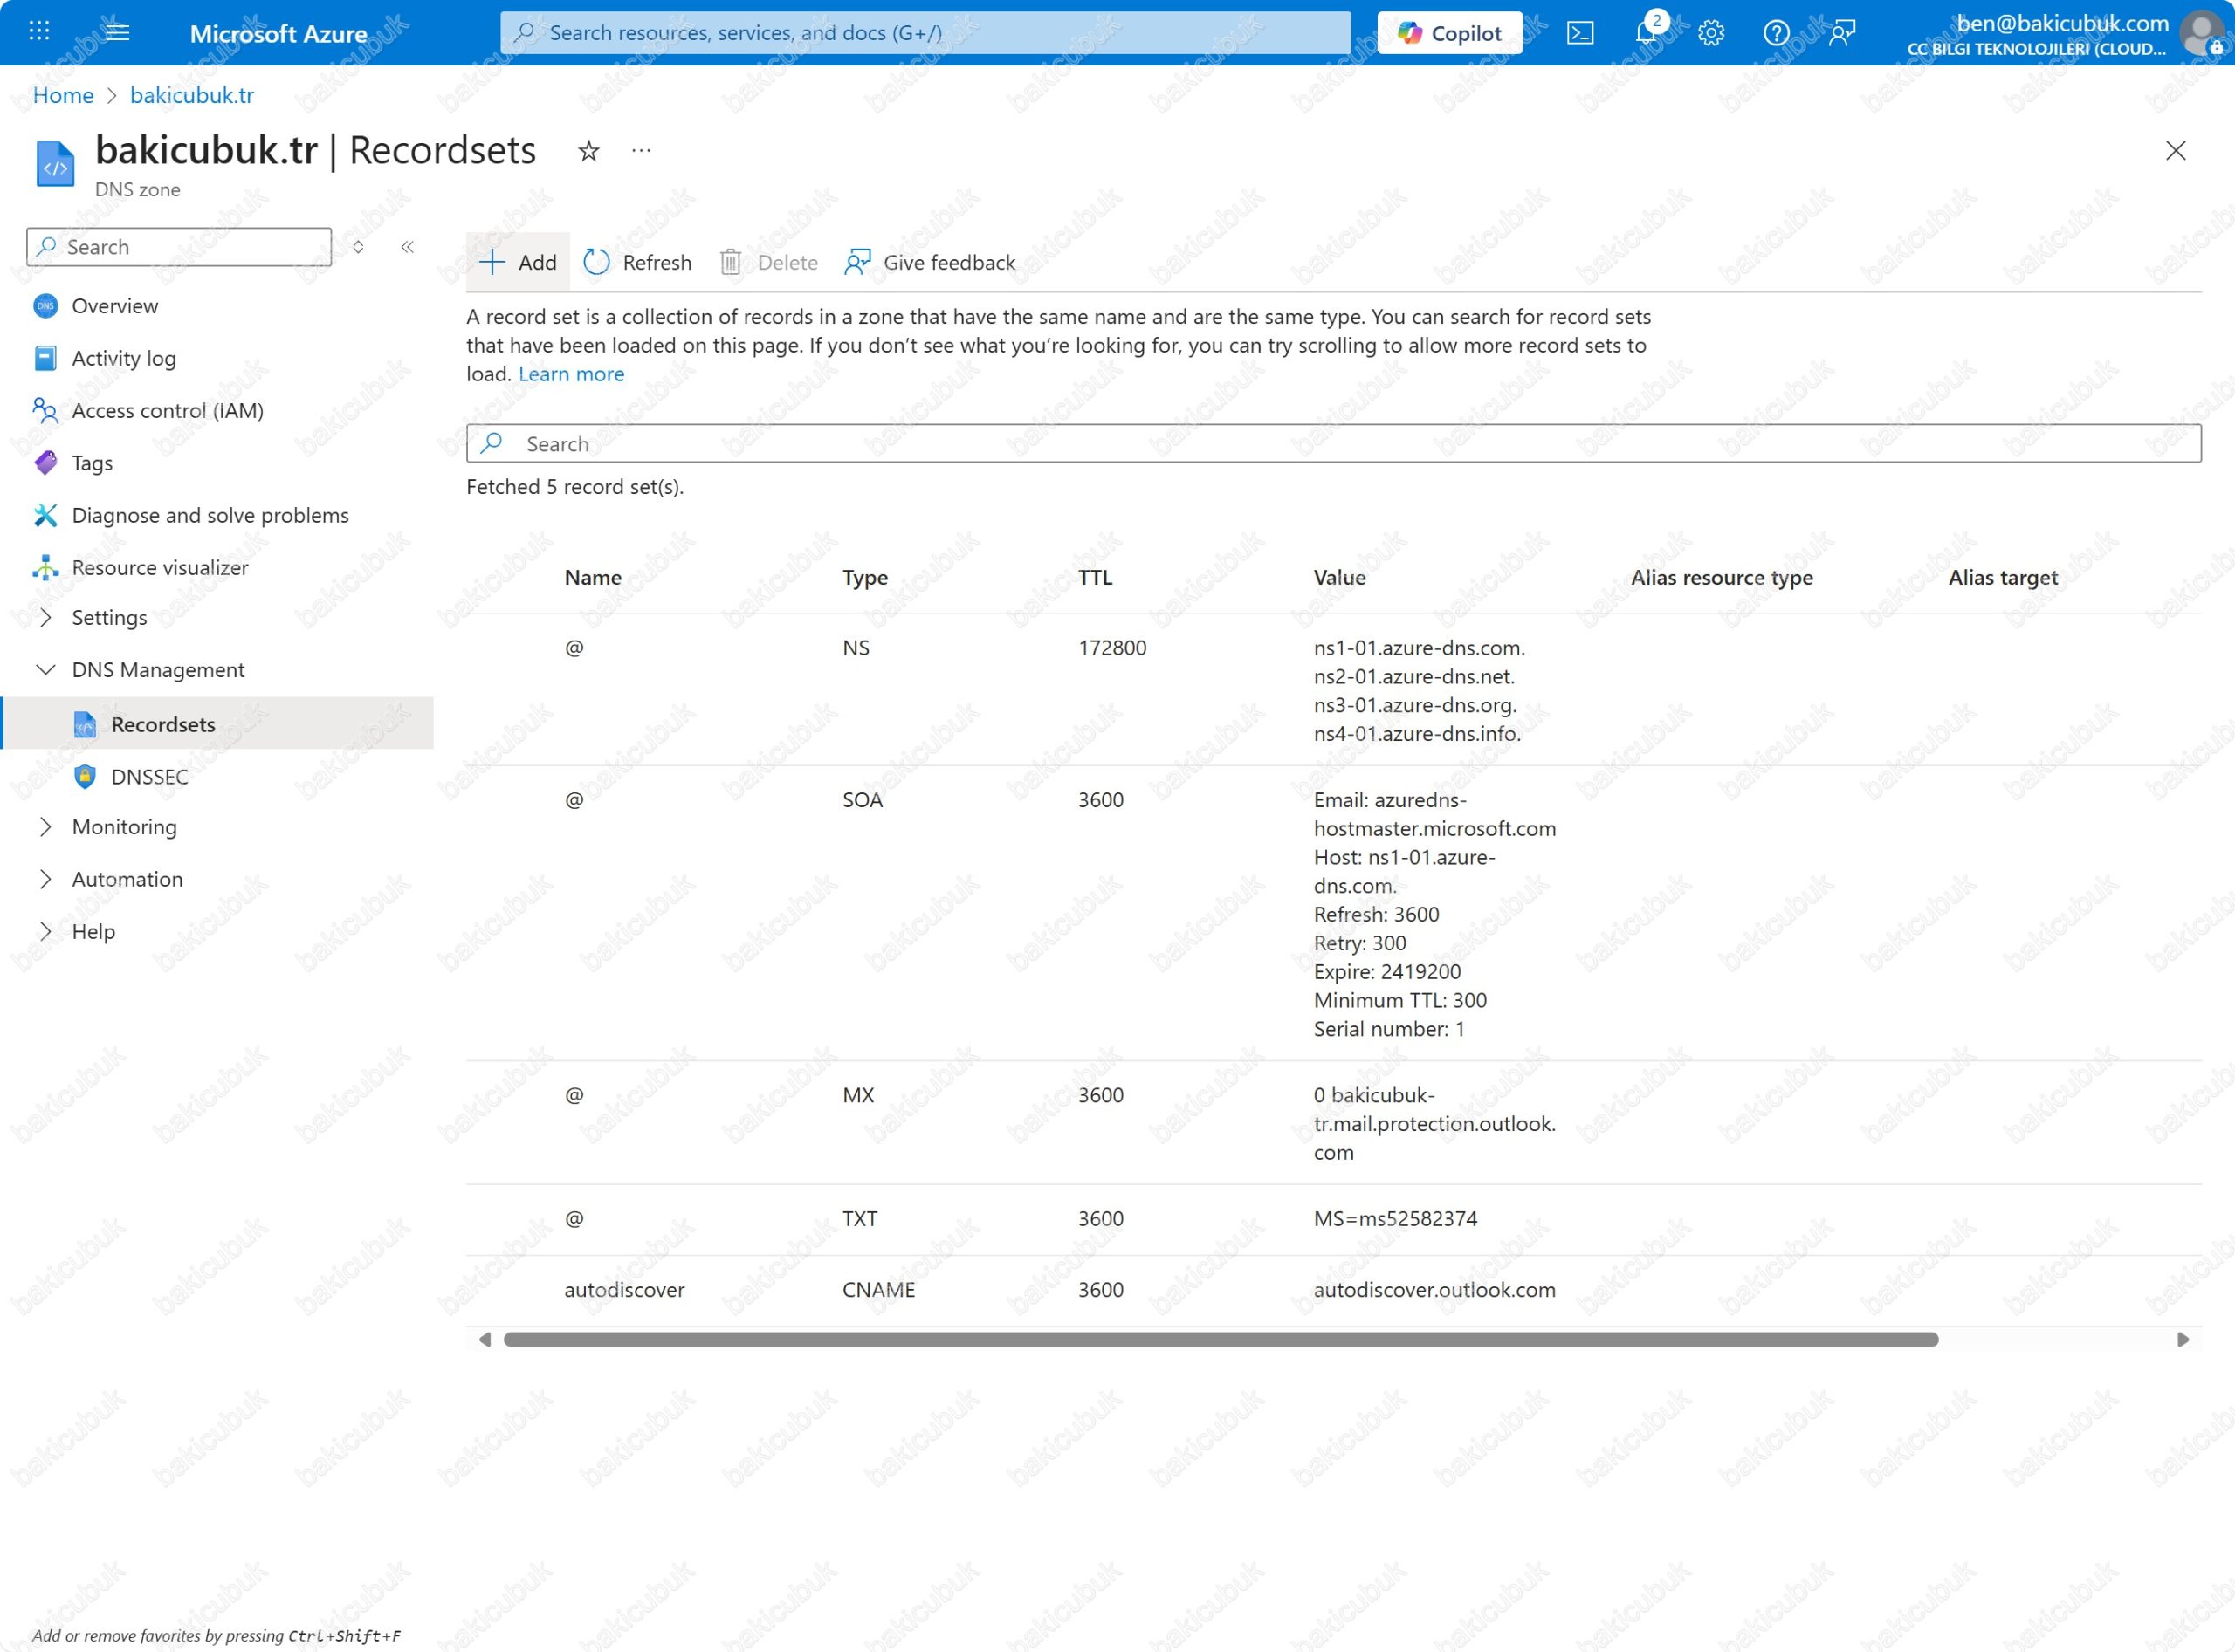Screen dimensions: 2235x1652
Task: Follow the Learn more link
Action: pyautogui.click(x=571, y=374)
